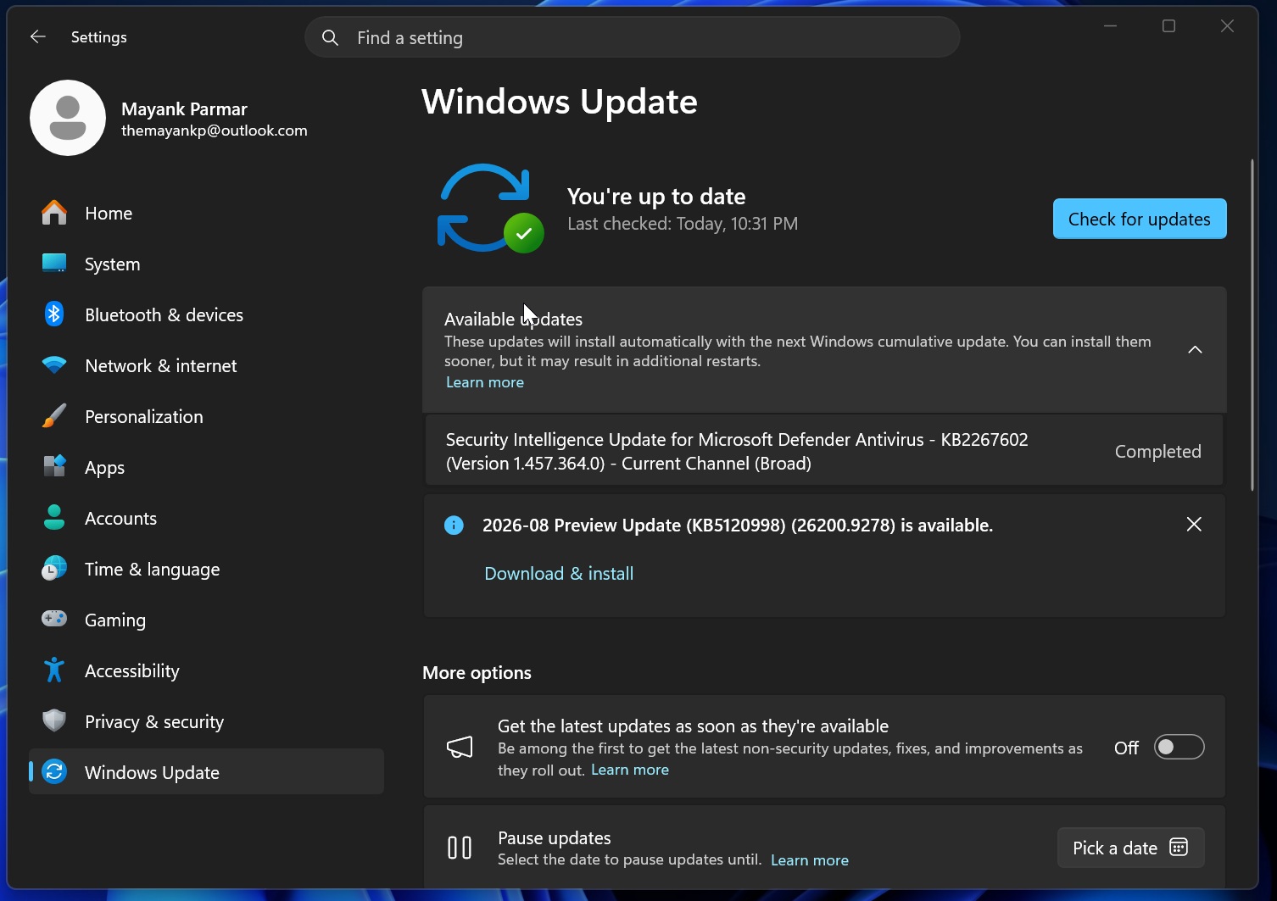
Task: Select Network & internet in sidebar
Action: pyautogui.click(x=206, y=365)
